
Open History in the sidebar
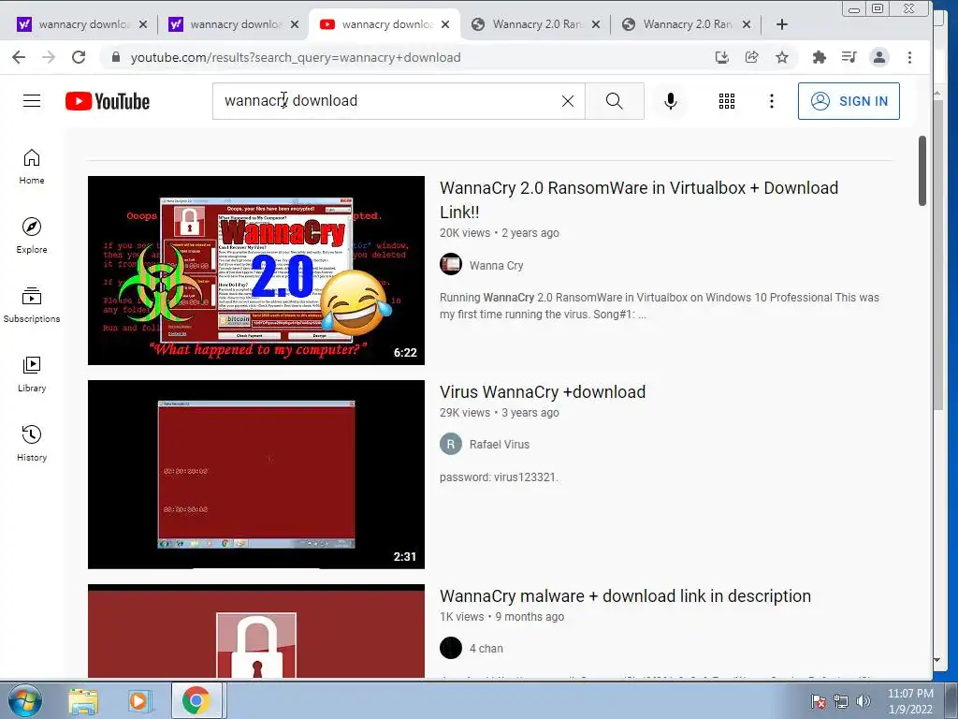[32, 443]
